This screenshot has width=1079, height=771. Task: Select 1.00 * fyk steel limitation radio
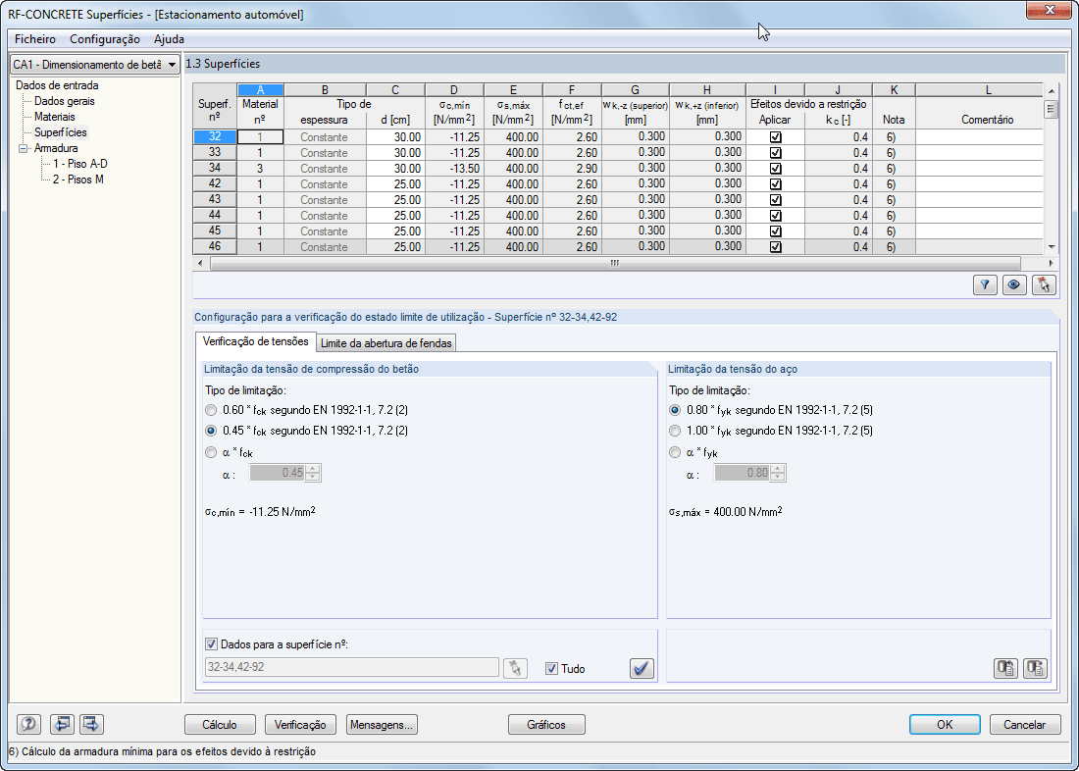pos(675,431)
